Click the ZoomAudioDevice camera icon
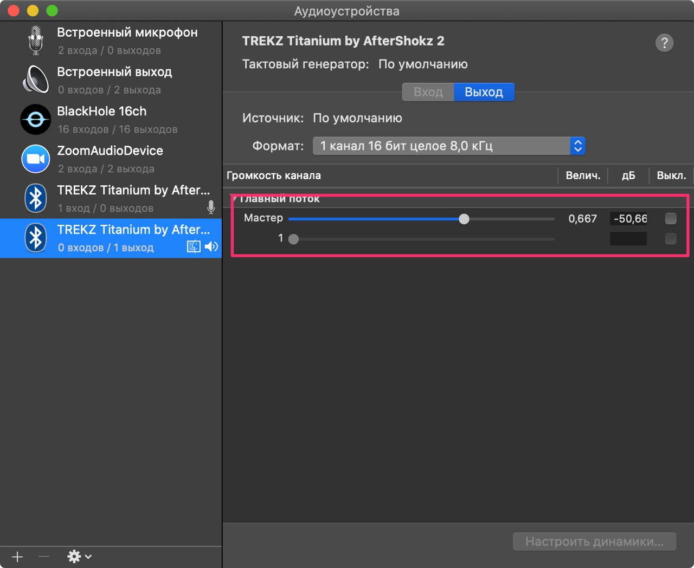Image resolution: width=694 pixels, height=568 pixels. pos(36,159)
